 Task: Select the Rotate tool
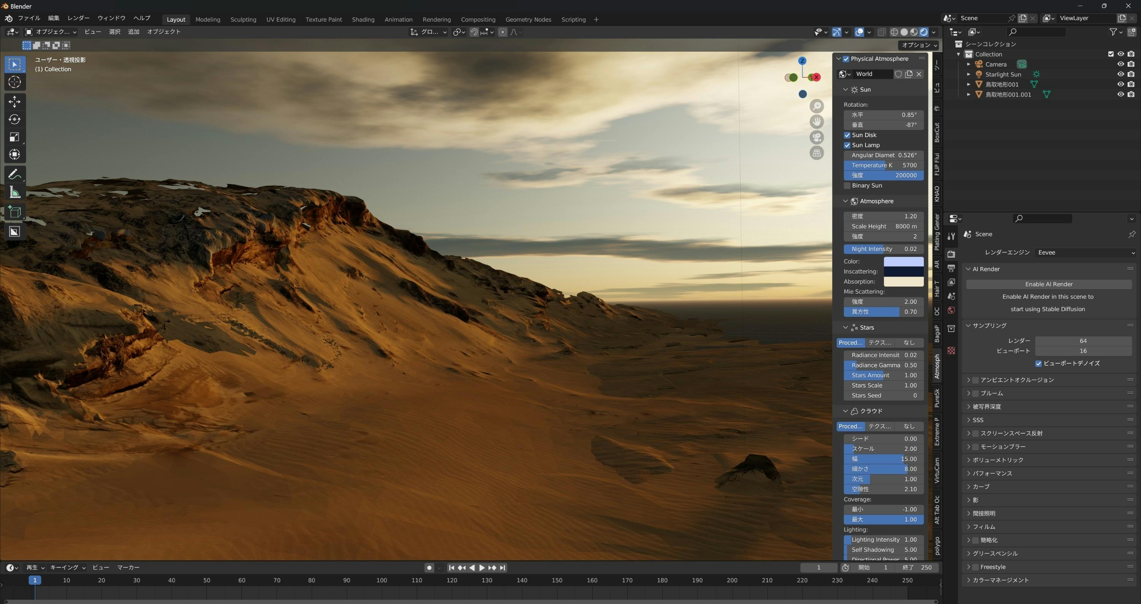14,120
